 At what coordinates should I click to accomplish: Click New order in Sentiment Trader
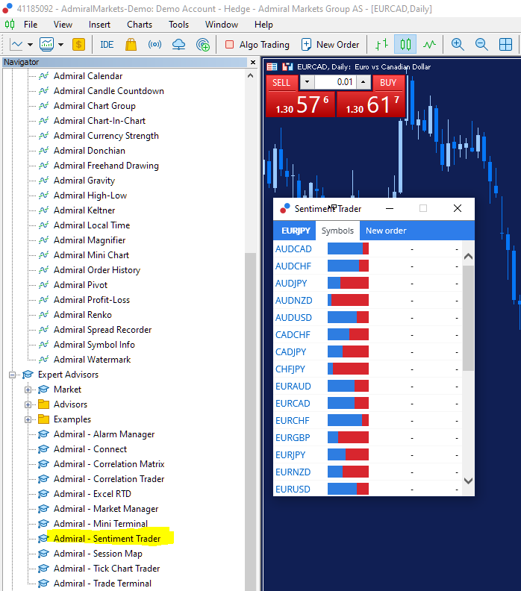(x=386, y=231)
